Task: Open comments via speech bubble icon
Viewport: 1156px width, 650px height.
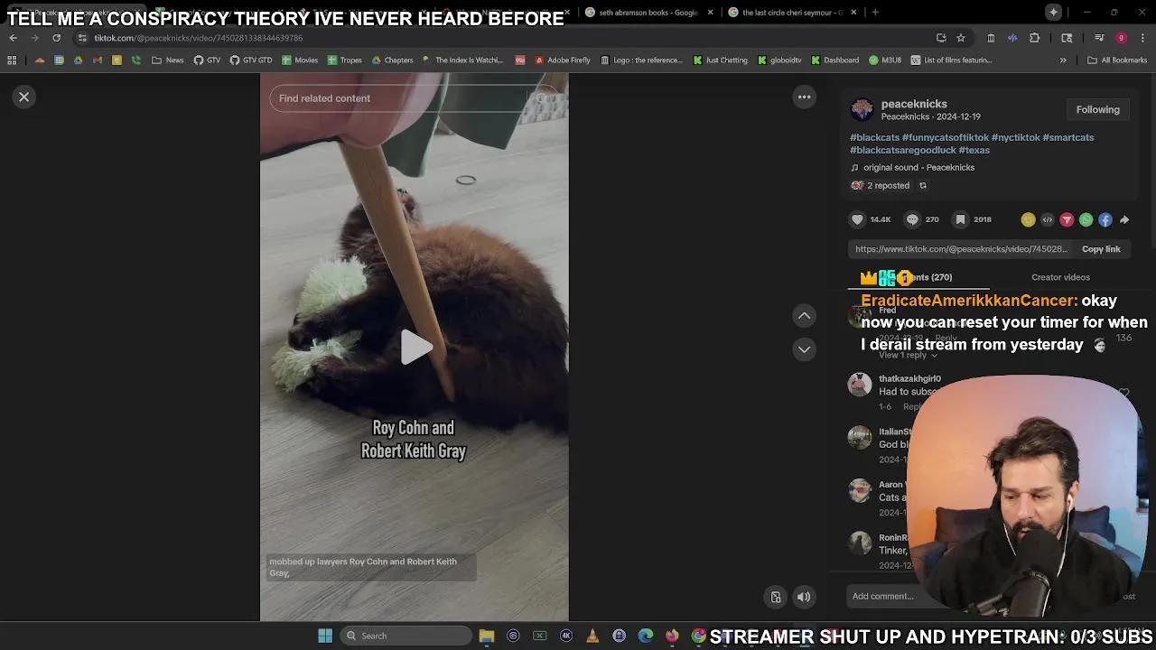Action: pyautogui.click(x=912, y=219)
